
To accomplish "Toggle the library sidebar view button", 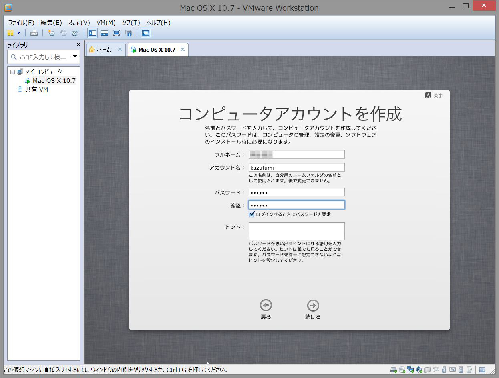I will click(93, 33).
